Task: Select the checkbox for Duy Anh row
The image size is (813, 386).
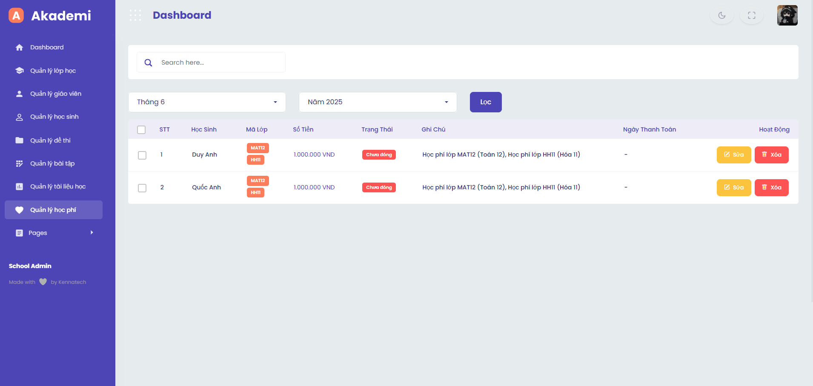Action: click(x=142, y=155)
